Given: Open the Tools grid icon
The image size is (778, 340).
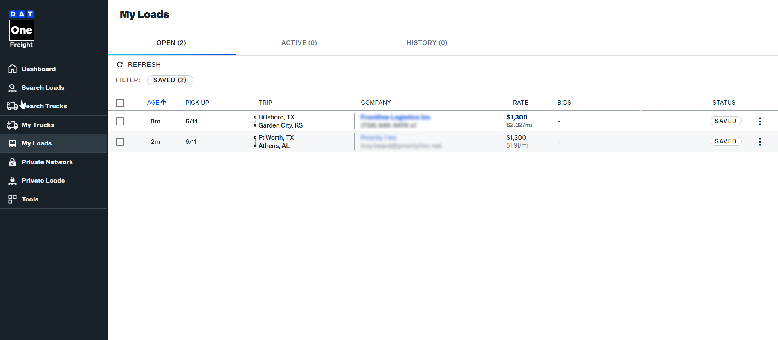Looking at the screenshot, I should [x=13, y=199].
